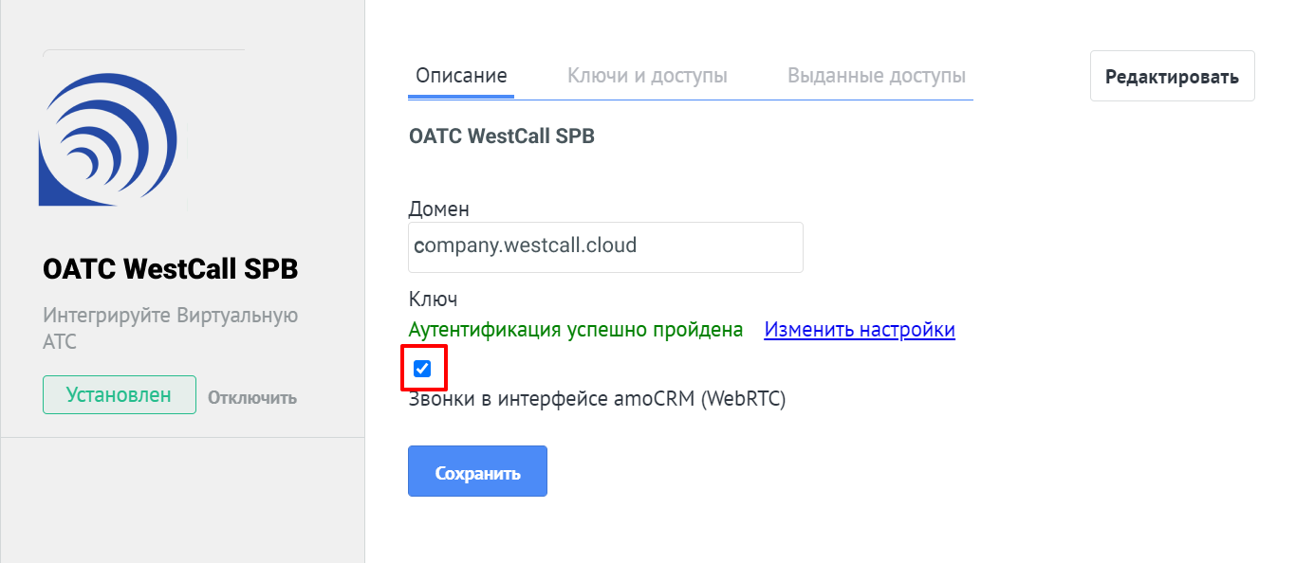1296x563 pixels.
Task: Toggle the WebRTC calls checkbox
Action: tap(422, 368)
